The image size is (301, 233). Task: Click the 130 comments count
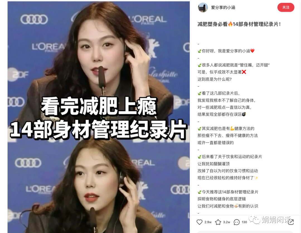[x=244, y=222]
